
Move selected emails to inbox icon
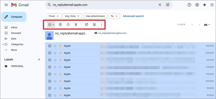[x=94, y=24]
